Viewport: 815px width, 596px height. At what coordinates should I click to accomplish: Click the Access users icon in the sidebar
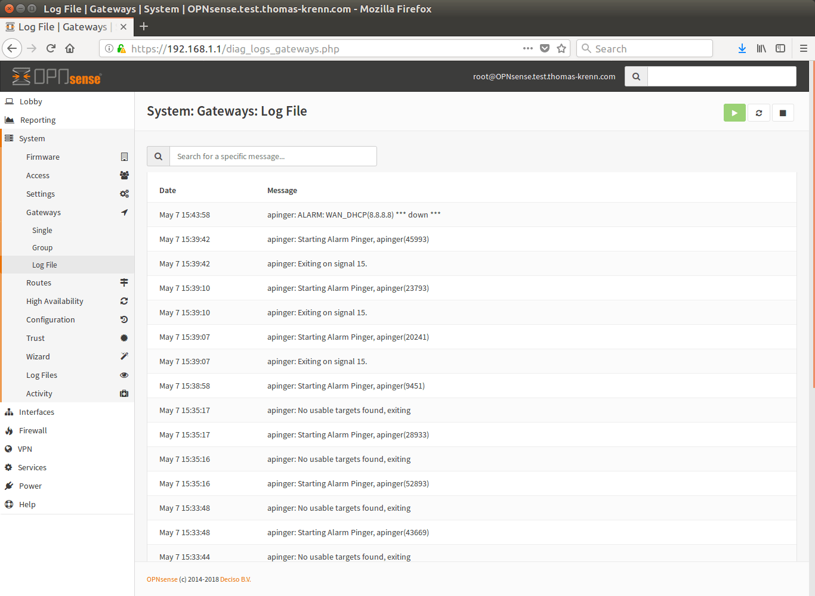(124, 175)
